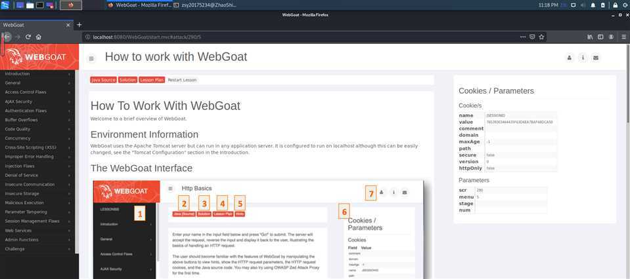
Task: Click the Kali applications menu icon
Action: pos(5,5)
